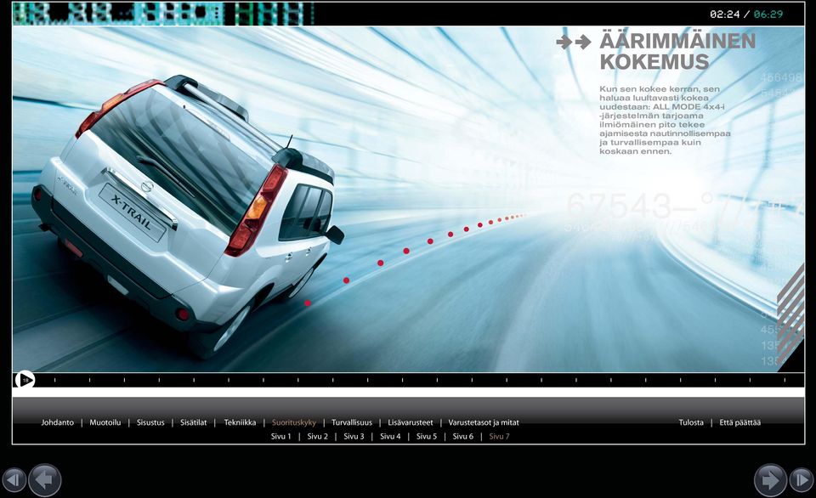816x498 pixels.
Task: Open the Turvallisuus section
Action: click(352, 422)
